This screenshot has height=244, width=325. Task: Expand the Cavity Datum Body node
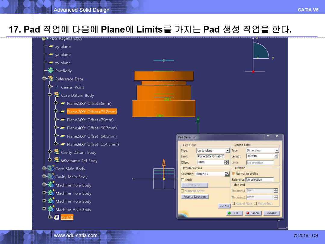point(50,152)
